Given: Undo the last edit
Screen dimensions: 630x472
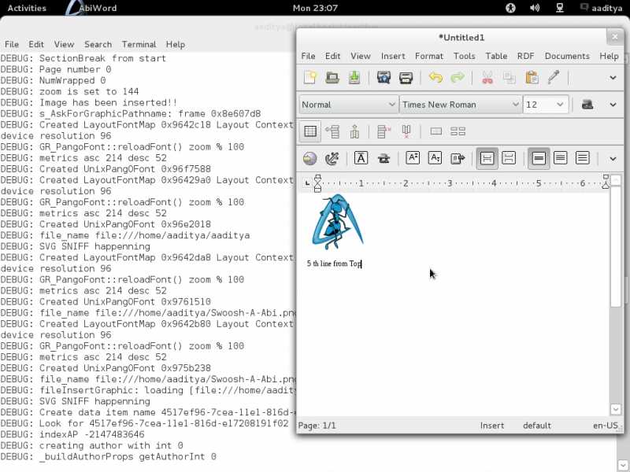Looking at the screenshot, I should point(435,78).
